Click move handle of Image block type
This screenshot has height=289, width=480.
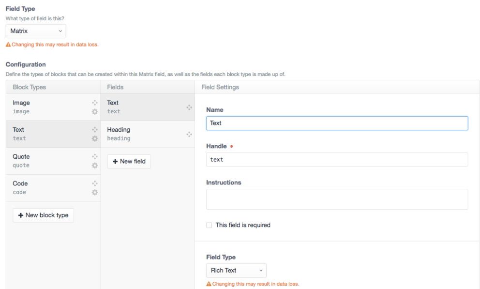click(95, 103)
